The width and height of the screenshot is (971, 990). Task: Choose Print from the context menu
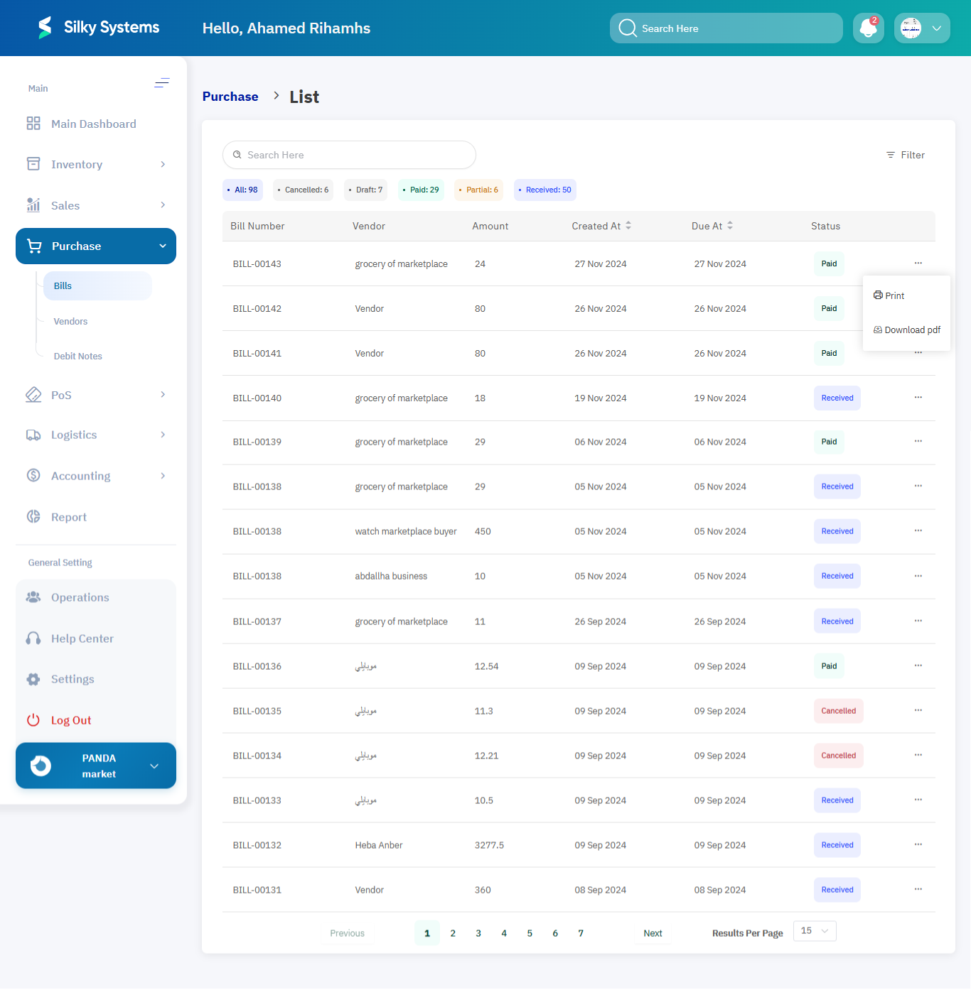point(889,296)
